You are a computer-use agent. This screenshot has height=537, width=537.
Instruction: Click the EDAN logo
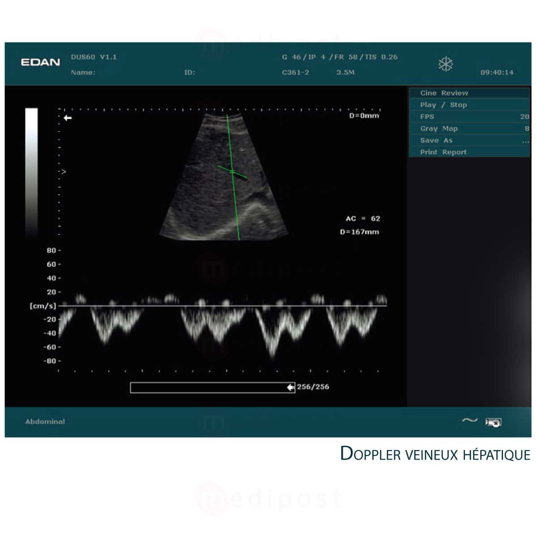coord(40,62)
